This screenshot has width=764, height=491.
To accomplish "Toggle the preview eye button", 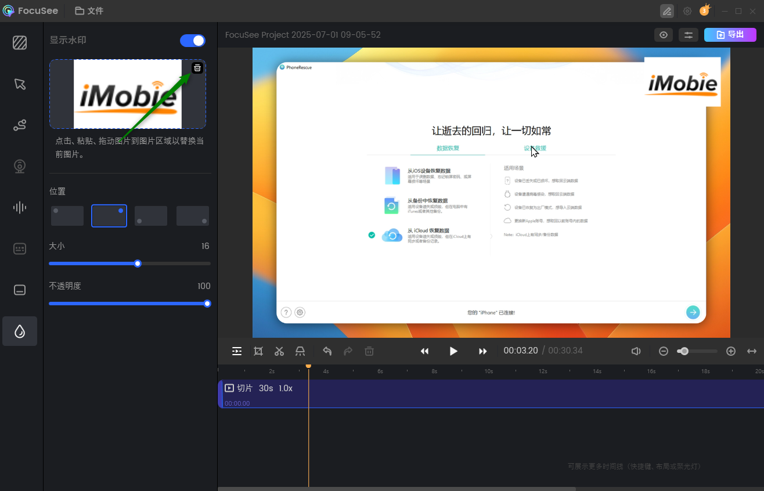I will (664, 35).
